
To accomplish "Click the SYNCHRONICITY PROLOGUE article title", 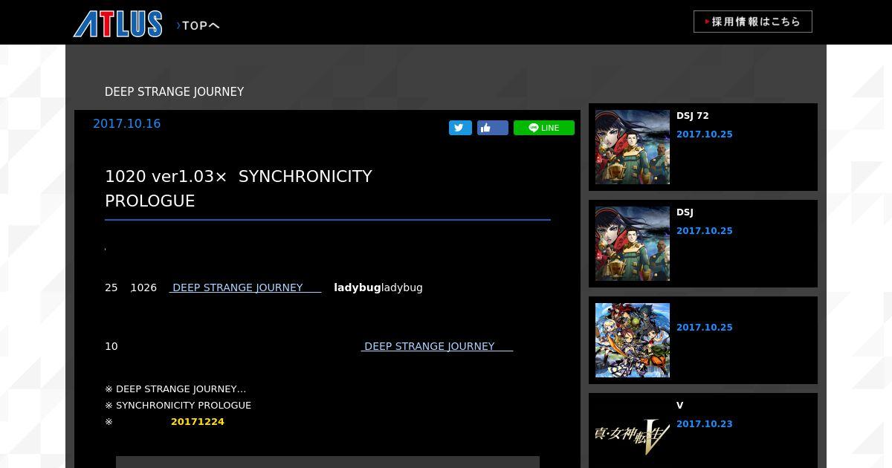I will 239,189.
